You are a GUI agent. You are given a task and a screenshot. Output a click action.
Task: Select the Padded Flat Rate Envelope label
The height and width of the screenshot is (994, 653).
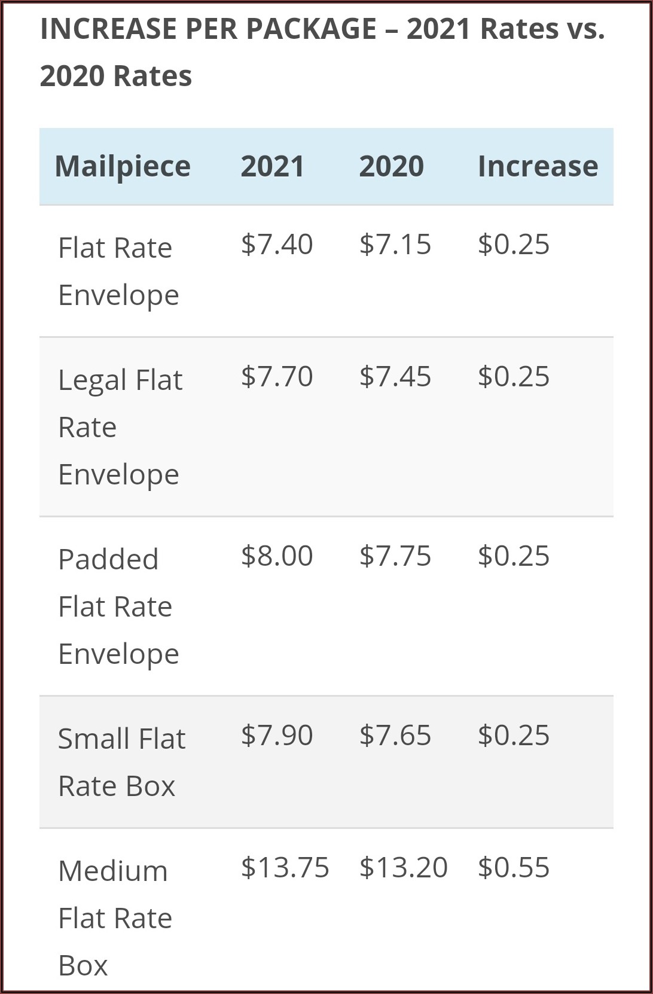(x=118, y=606)
